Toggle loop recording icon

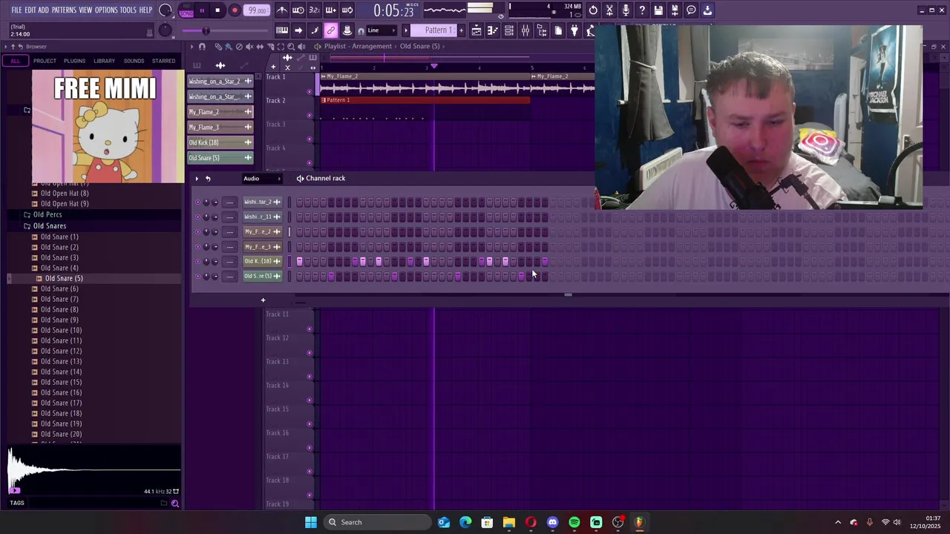pos(347,10)
